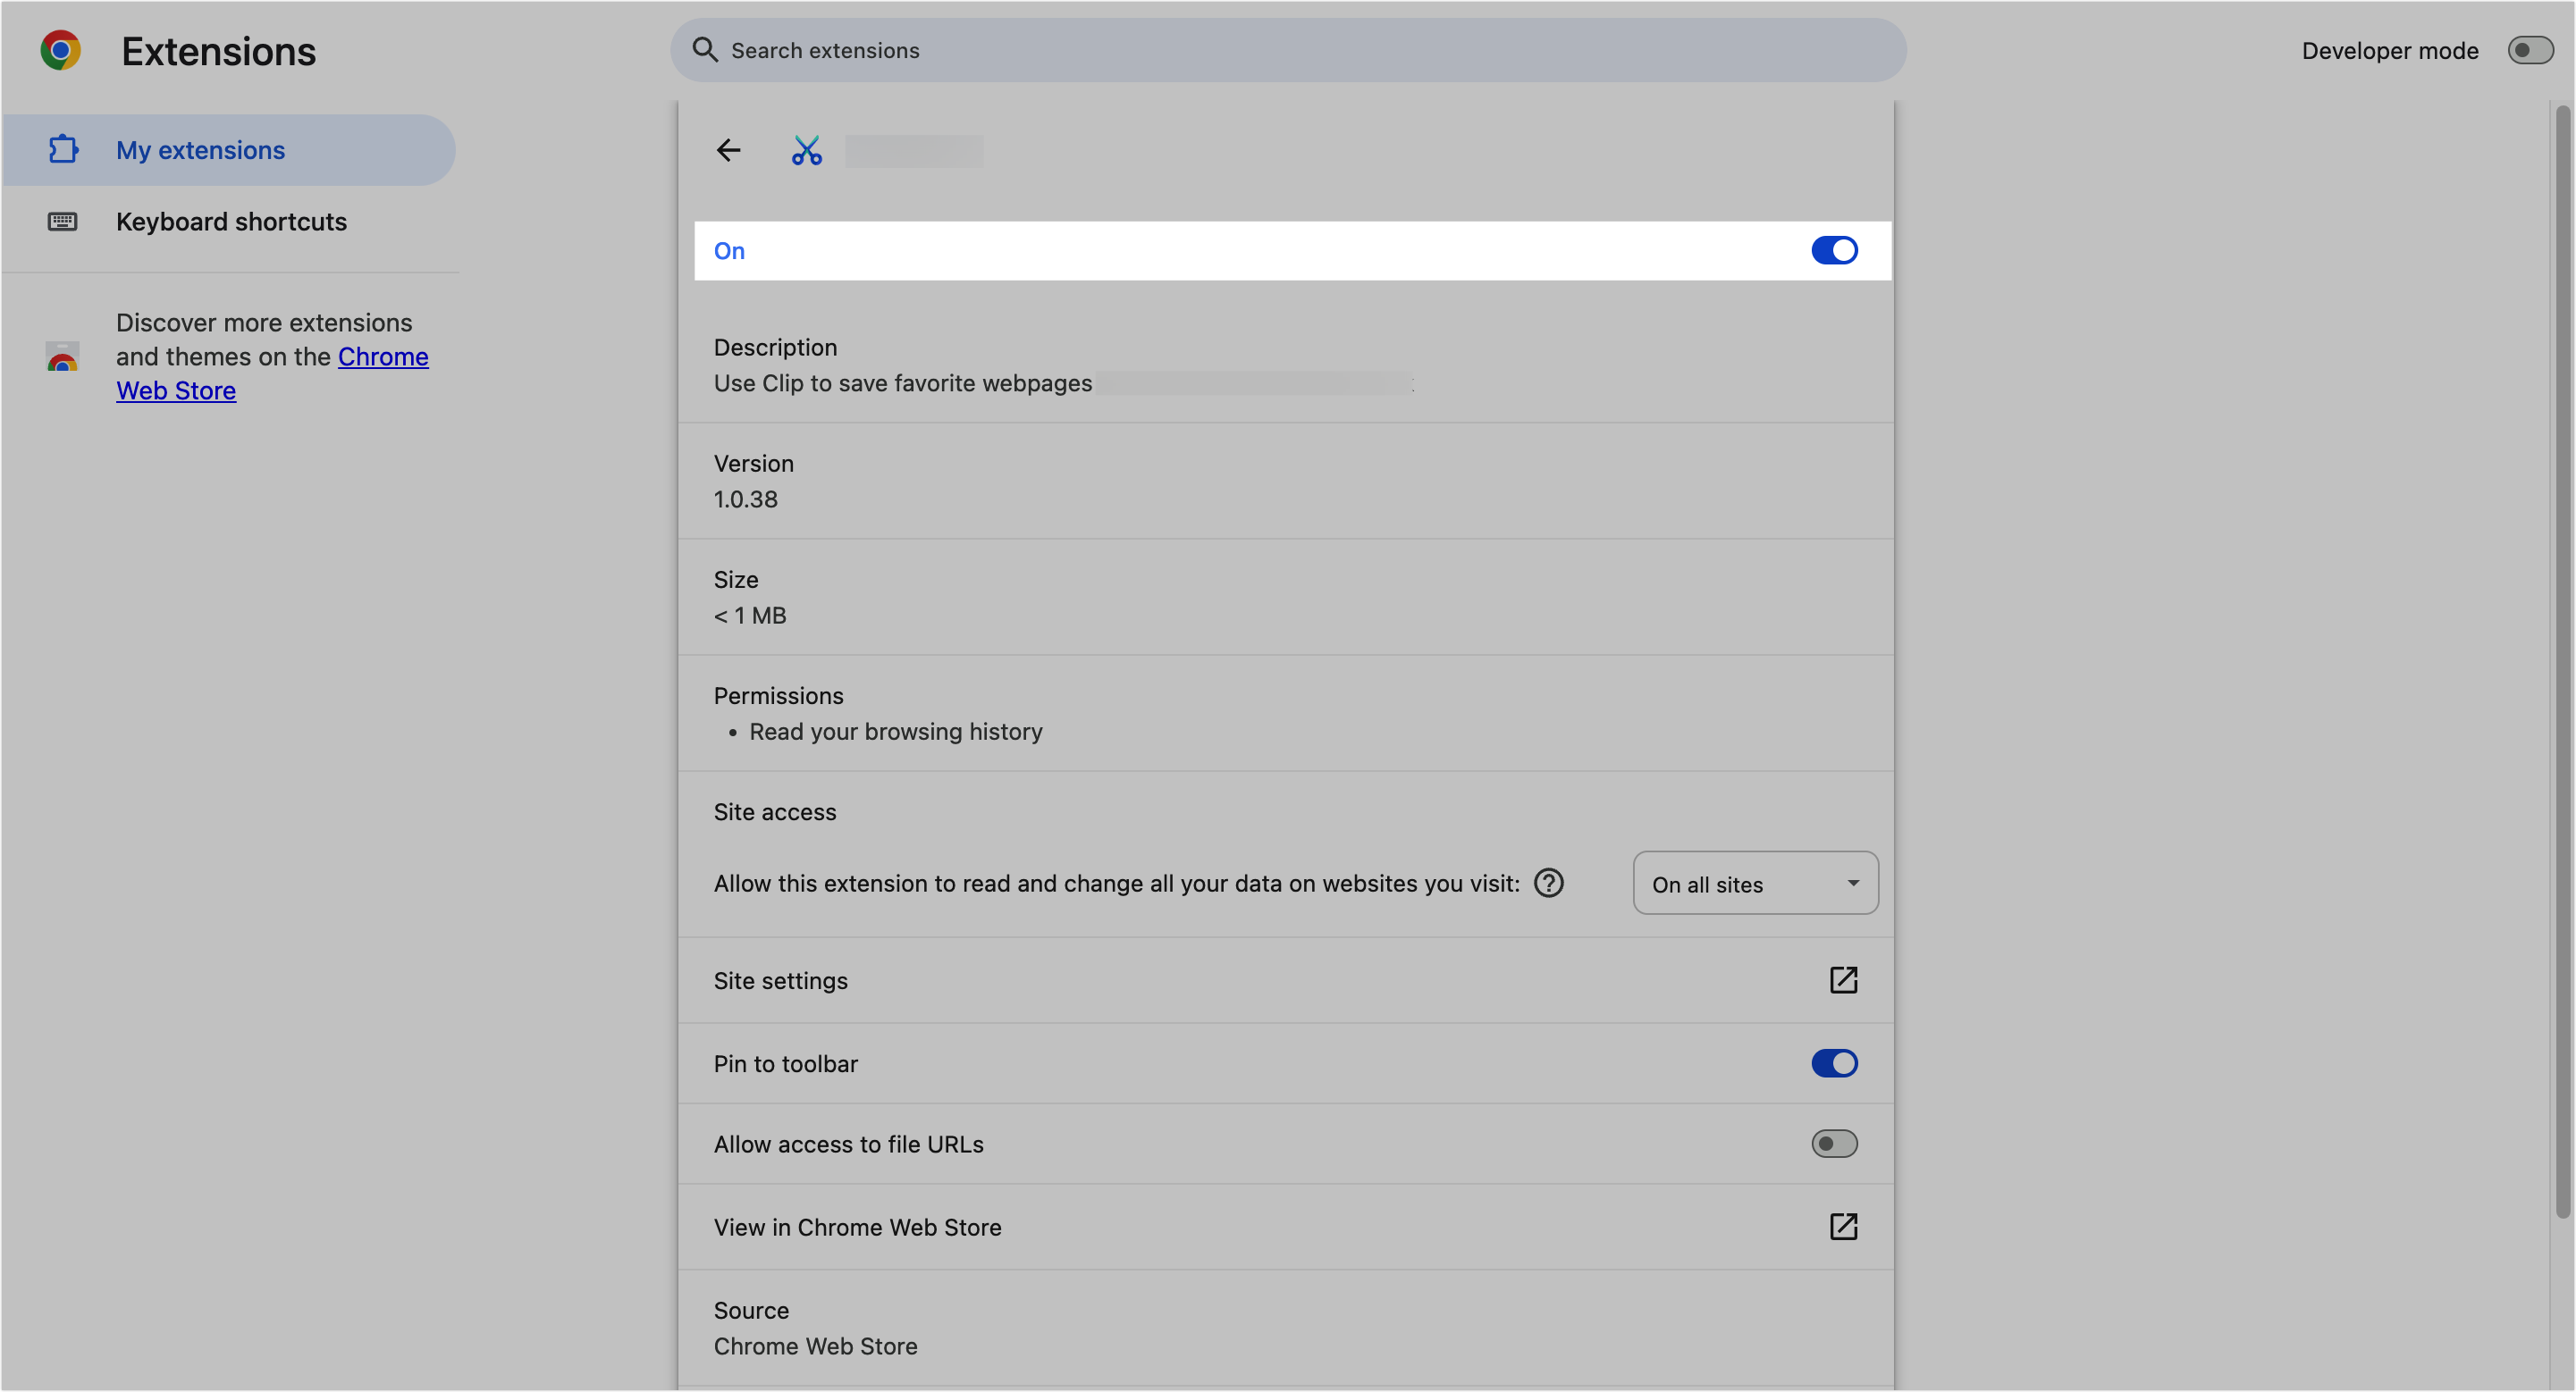Click the scissors extension icon
The width and height of the screenshot is (2576, 1392).
click(x=807, y=150)
